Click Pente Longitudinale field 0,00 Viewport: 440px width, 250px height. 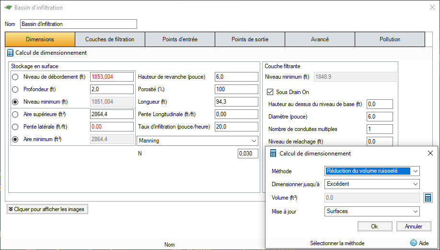(236, 114)
